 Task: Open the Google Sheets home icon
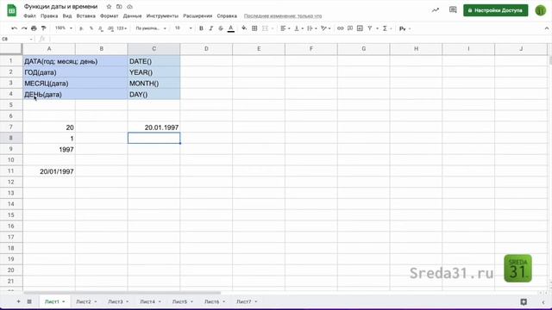[x=11, y=10]
